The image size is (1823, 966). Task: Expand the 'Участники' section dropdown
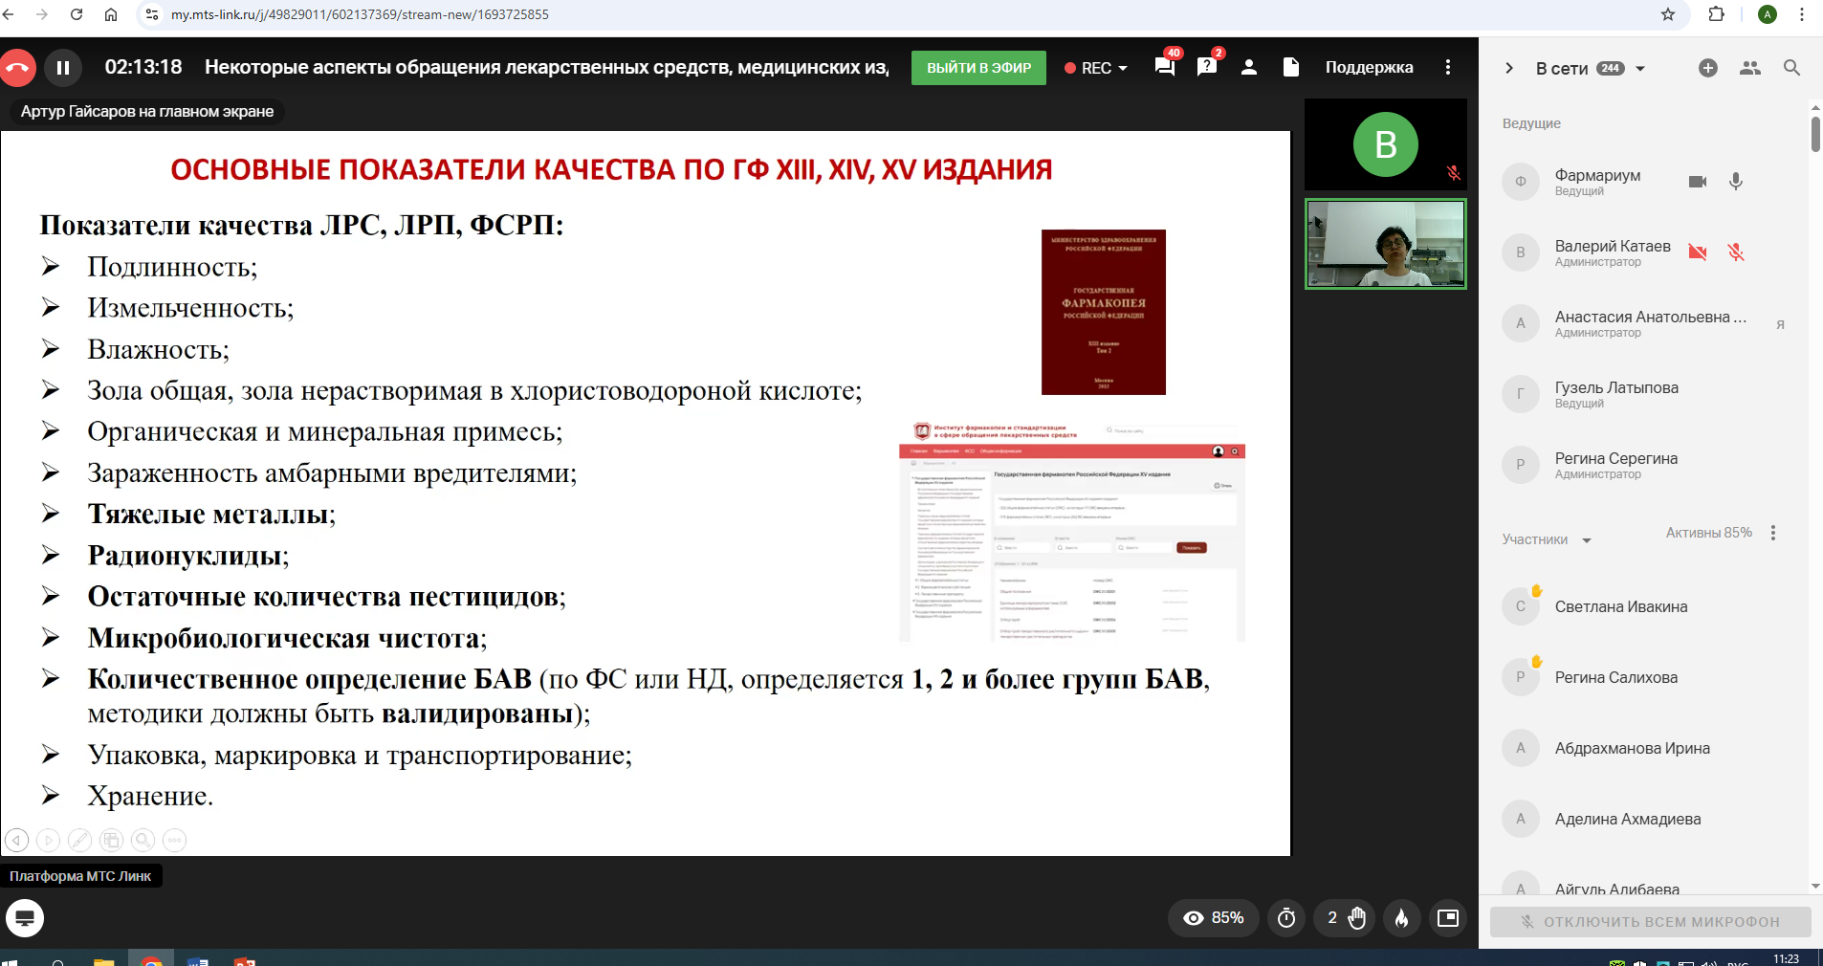coord(1587,540)
